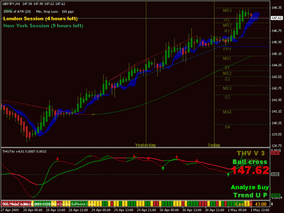Click the candle countdown timer 43:00
Screen dimensions: 284x213
(261, 204)
